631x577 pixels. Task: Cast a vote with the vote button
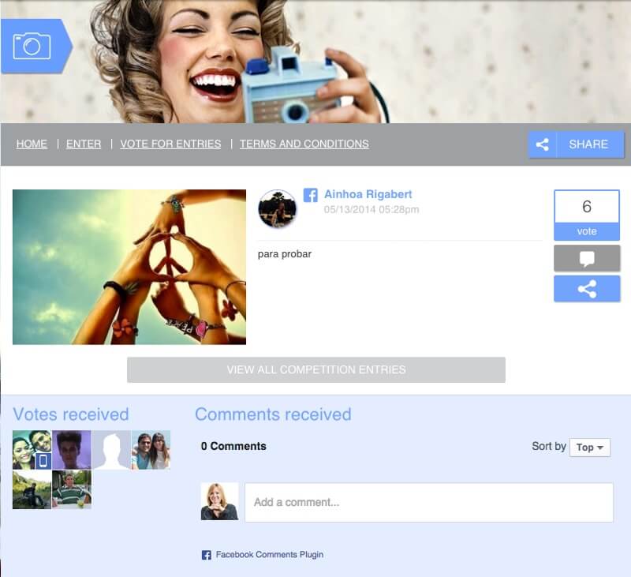[587, 231]
